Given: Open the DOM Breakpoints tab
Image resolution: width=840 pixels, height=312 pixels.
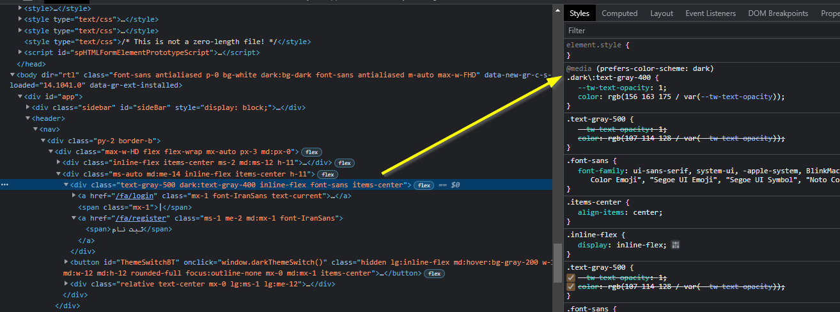Looking at the screenshot, I should 778,13.
